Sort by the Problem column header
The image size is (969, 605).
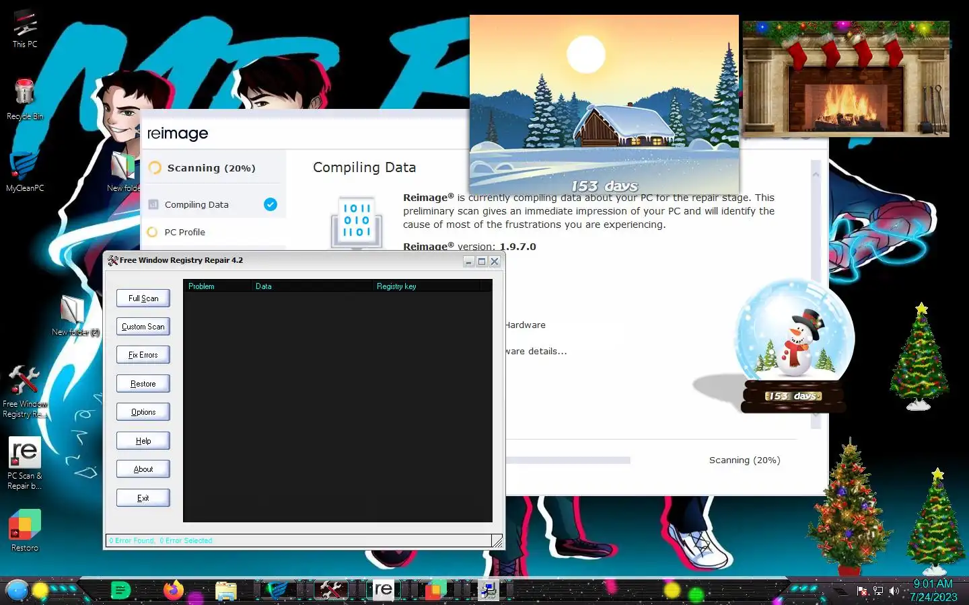coord(217,286)
